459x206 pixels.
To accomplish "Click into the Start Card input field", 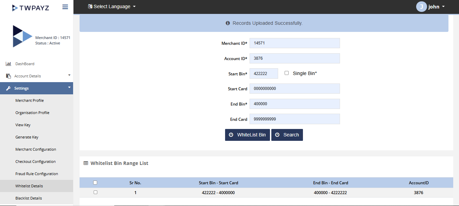I will 294,89.
